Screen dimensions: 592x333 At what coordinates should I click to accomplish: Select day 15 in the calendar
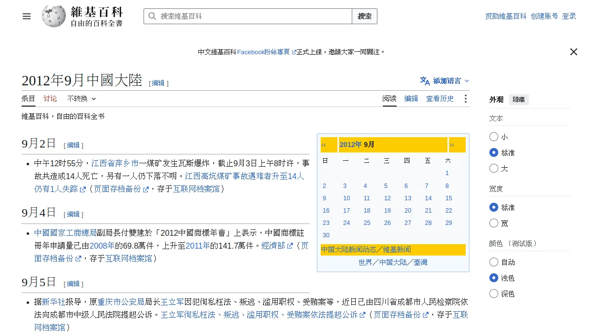click(448, 198)
